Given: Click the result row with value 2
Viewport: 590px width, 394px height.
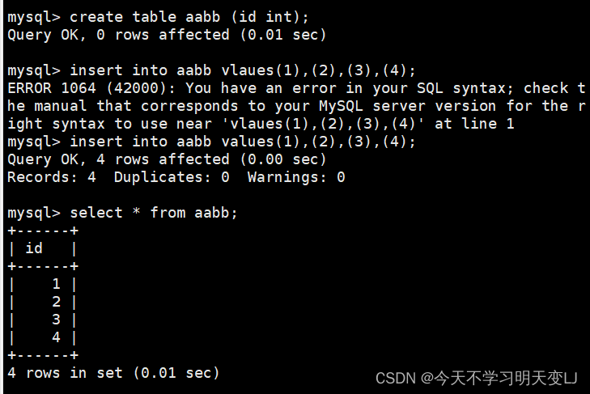Looking at the screenshot, I should click(43, 302).
